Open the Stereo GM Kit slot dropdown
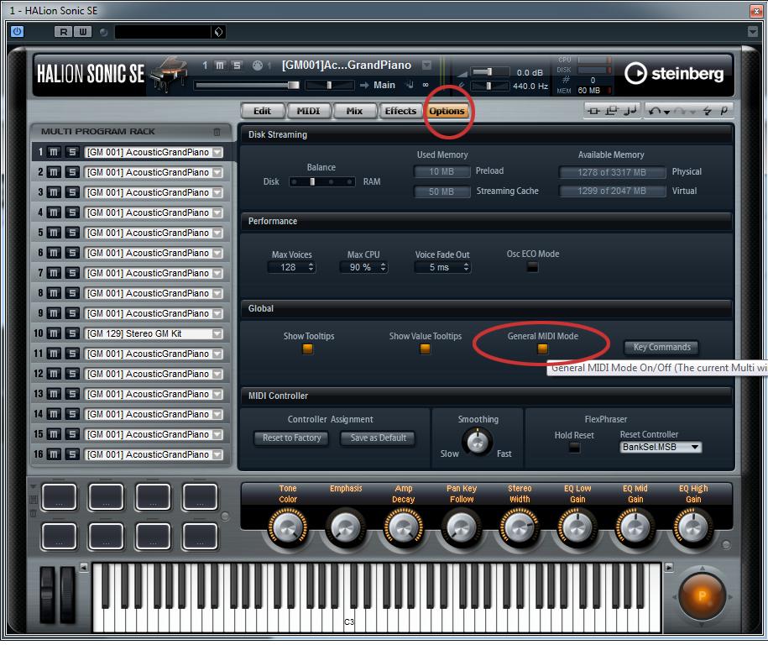The image size is (768, 645). pos(217,333)
